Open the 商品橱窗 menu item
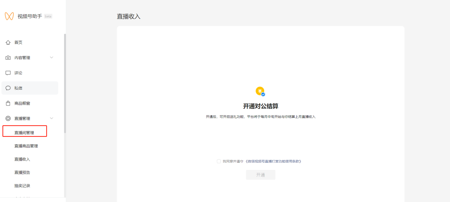 coord(30,103)
